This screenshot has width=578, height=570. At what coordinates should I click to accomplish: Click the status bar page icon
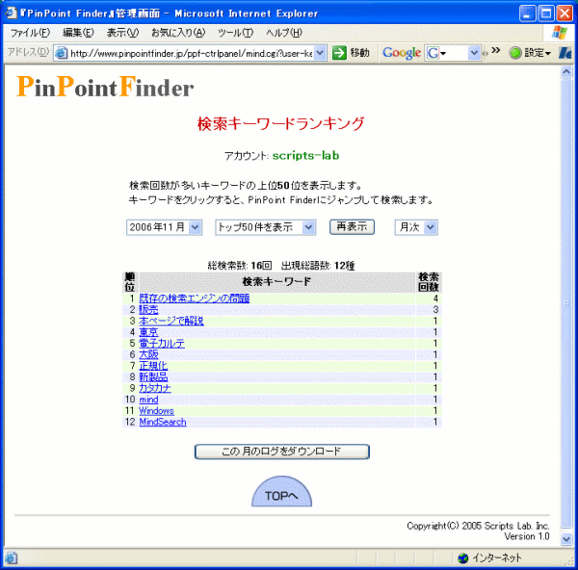(x=11, y=558)
